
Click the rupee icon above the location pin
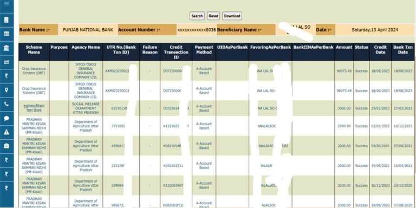tap(6, 76)
